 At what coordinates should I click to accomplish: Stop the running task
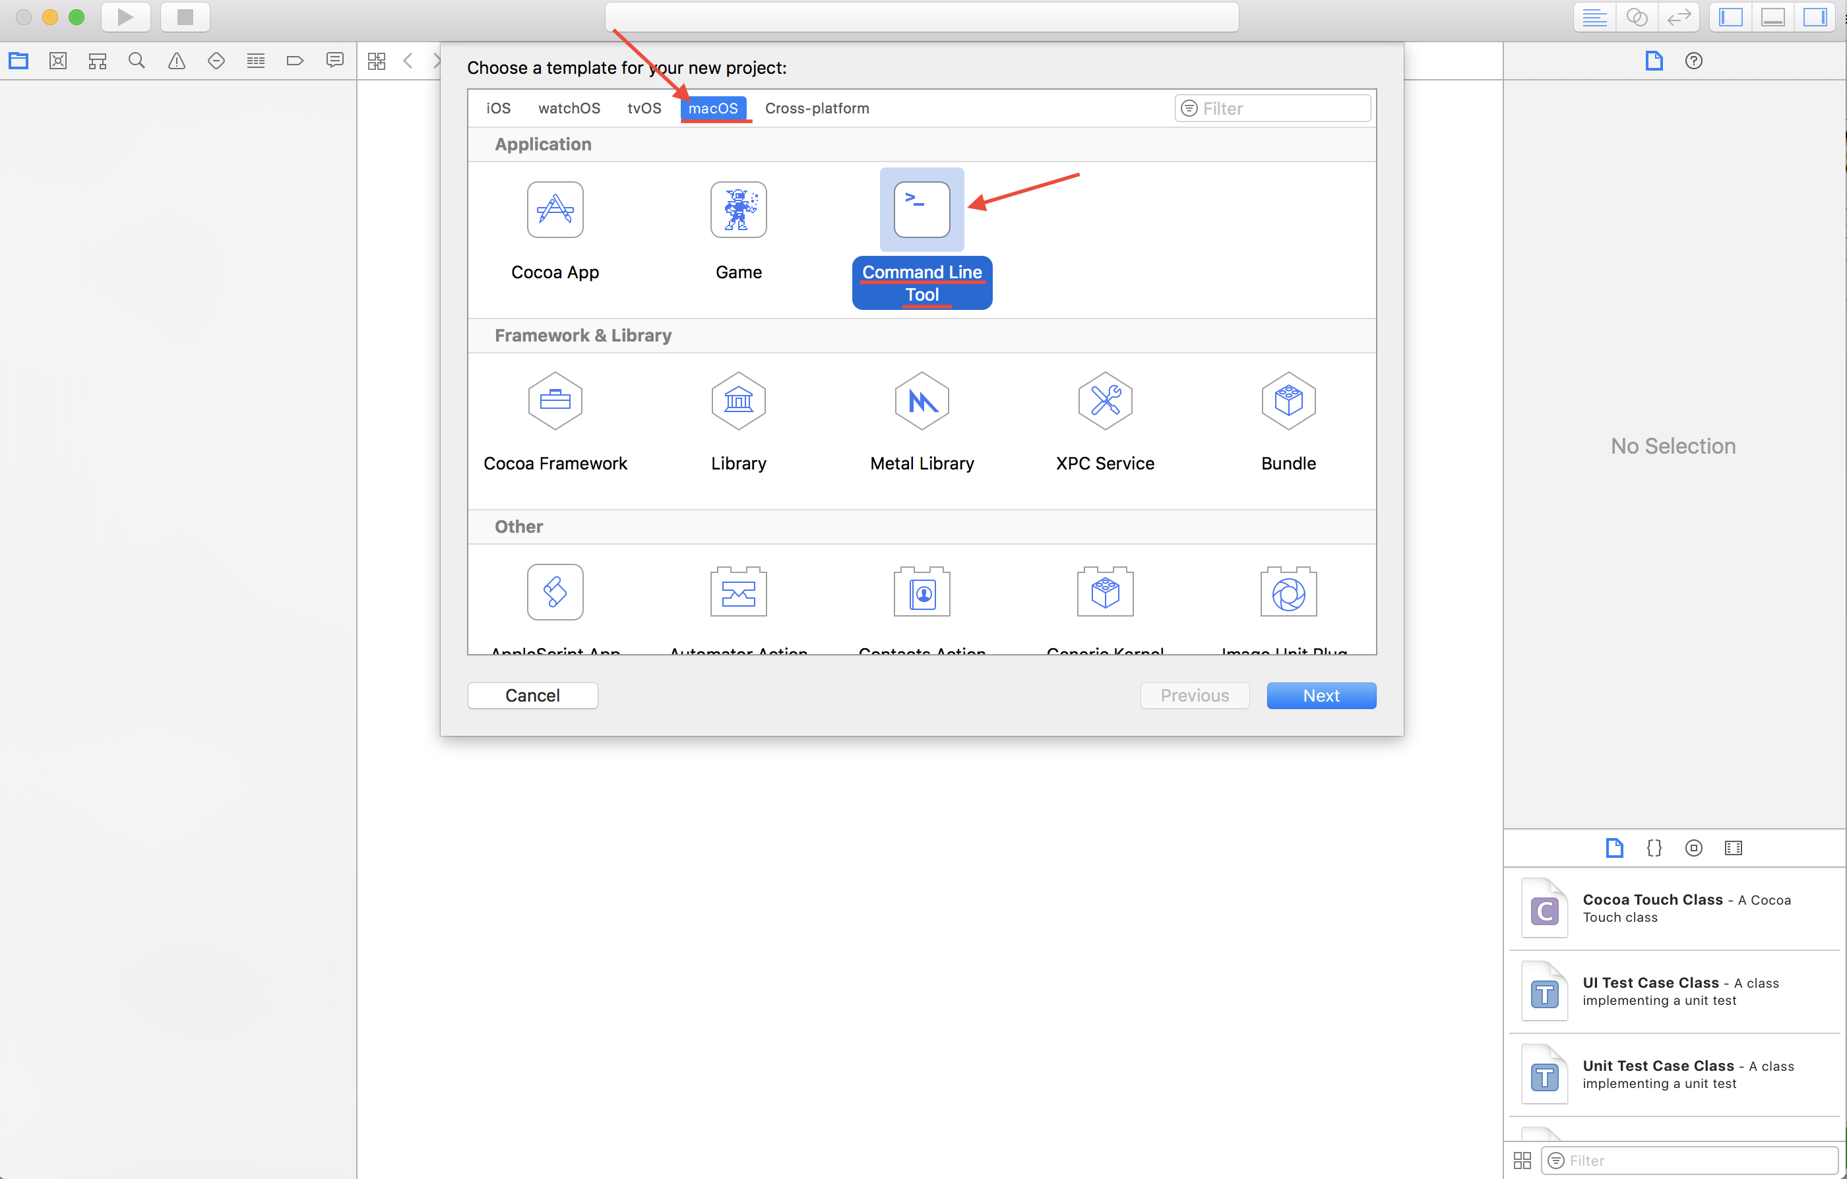(185, 17)
